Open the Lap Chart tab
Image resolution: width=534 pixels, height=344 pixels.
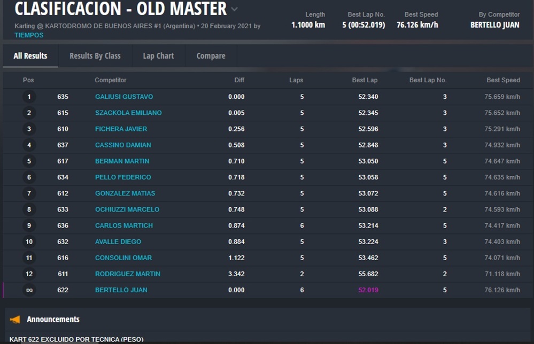pyautogui.click(x=158, y=56)
